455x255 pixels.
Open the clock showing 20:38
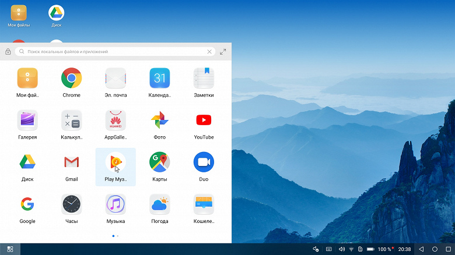[404, 249]
